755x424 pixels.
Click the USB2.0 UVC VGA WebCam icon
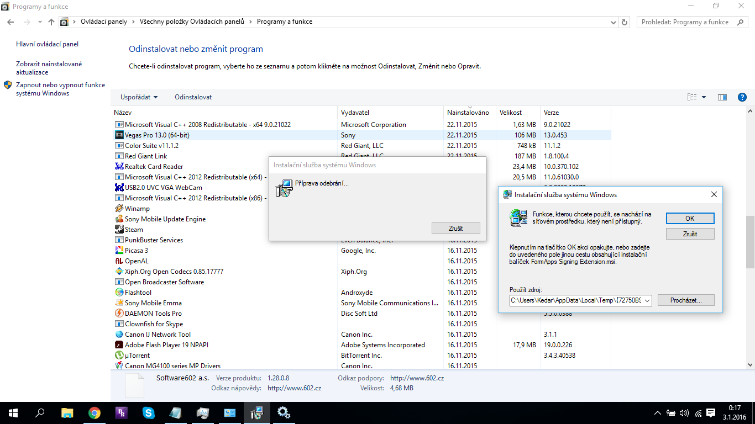(x=119, y=188)
